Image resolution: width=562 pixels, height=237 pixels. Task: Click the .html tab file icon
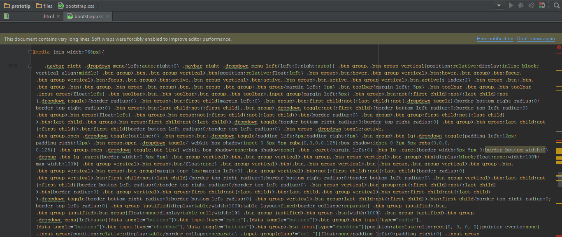[7, 16]
